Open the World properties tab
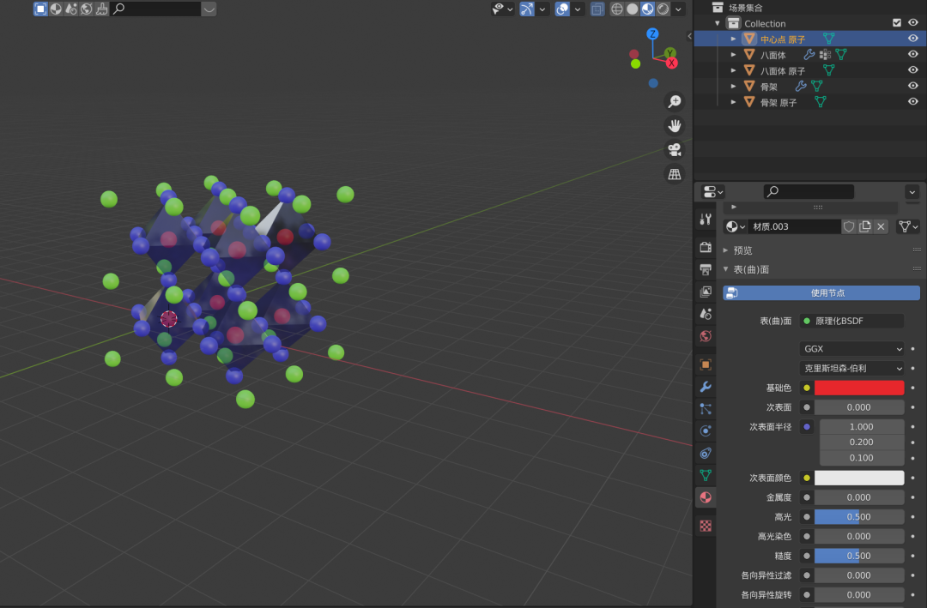The height and width of the screenshot is (608, 927). 706,336
